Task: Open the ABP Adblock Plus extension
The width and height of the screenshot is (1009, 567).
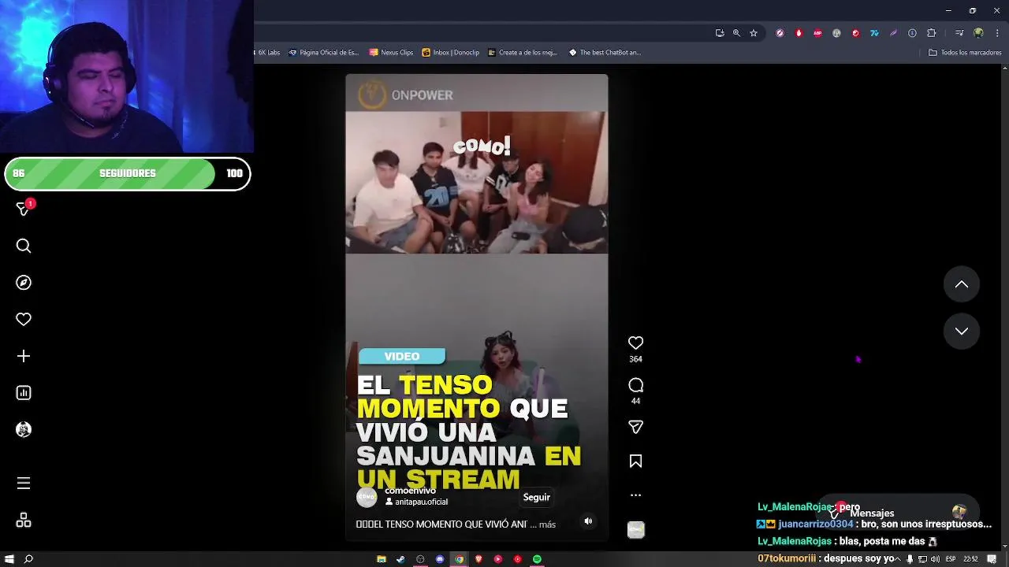Action: pyautogui.click(x=817, y=33)
